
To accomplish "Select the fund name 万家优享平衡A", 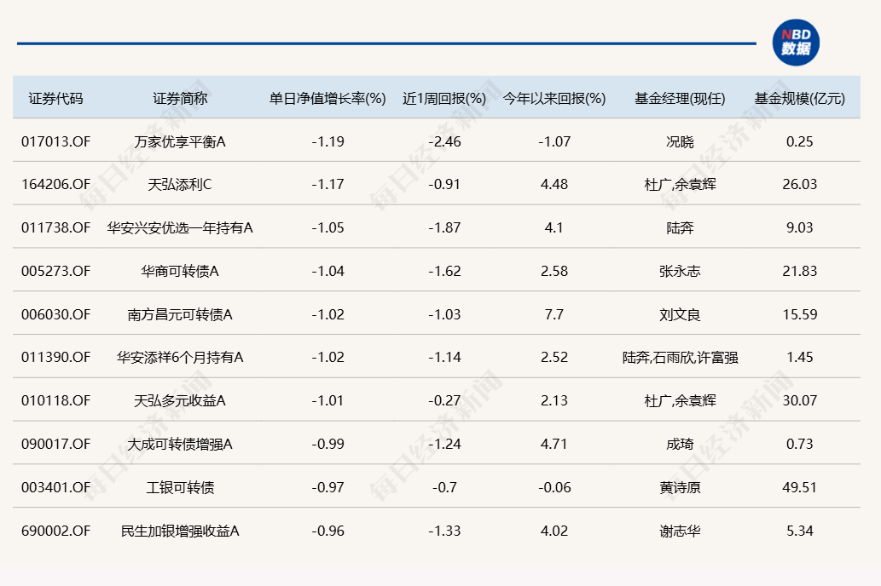I will 180,141.
